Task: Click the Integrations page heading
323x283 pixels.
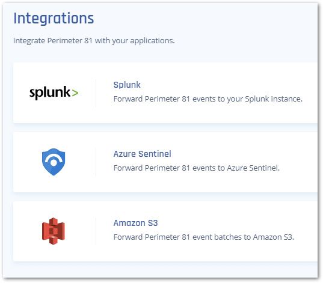Action: 54,18
